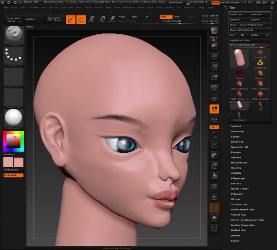277x250 pixels.
Task: Toggle XYZ rotation mode
Action: click(214, 127)
